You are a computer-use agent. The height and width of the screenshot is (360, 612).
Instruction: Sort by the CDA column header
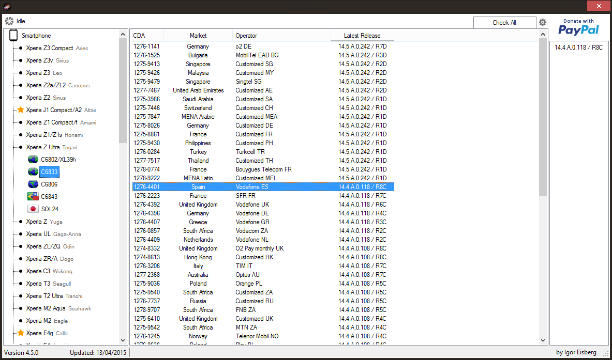point(147,36)
